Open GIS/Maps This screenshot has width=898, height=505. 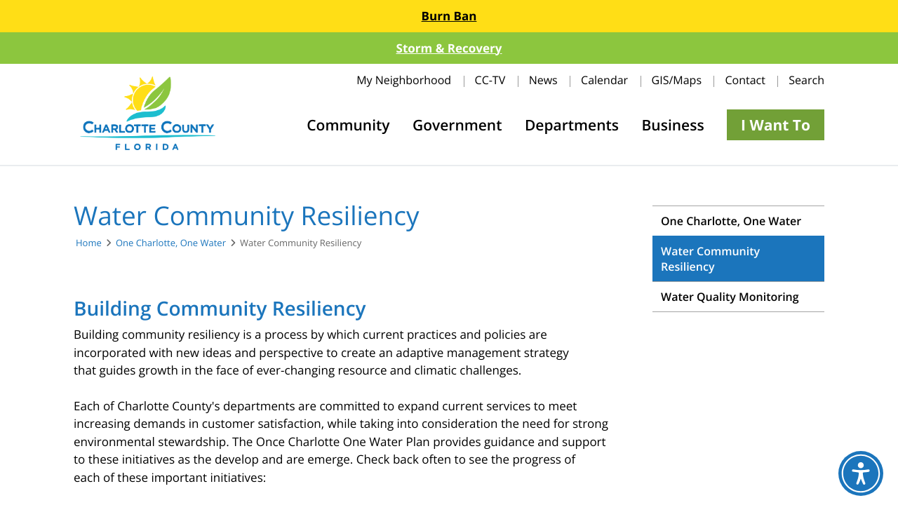click(676, 80)
